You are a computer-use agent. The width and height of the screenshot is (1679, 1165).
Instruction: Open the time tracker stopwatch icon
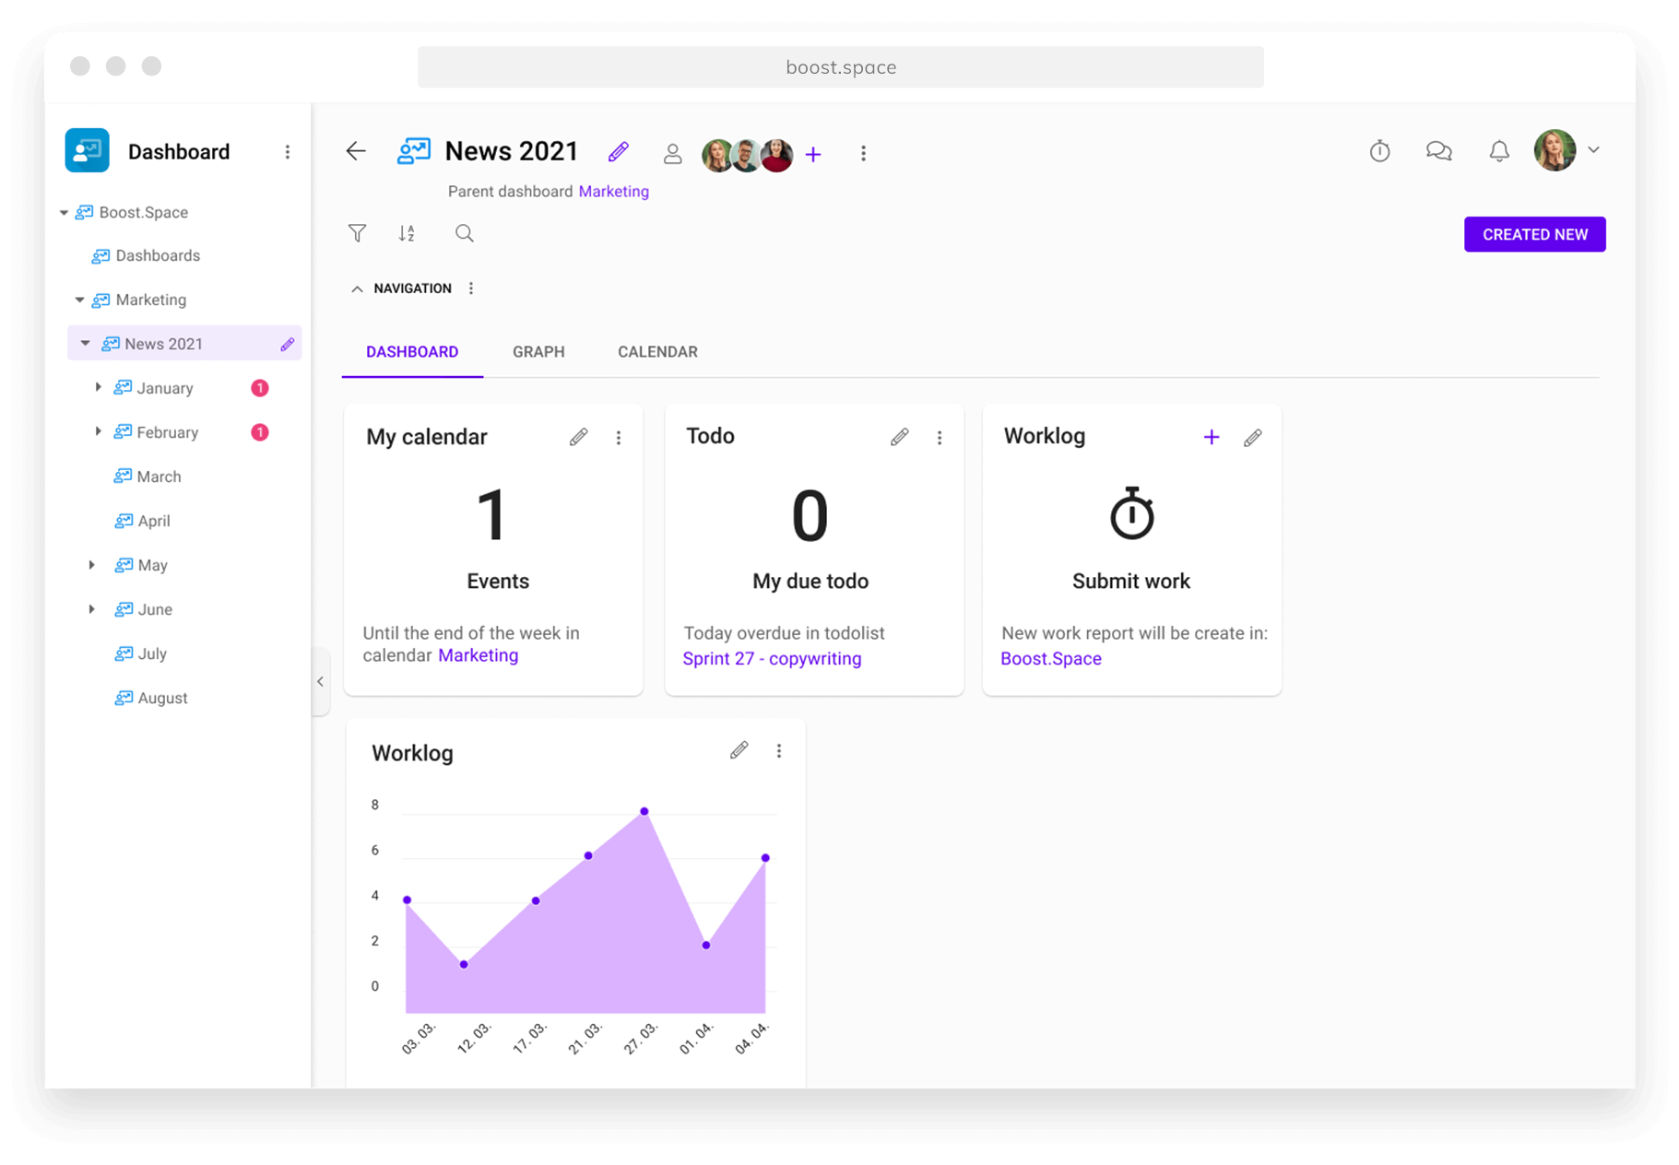[1379, 150]
